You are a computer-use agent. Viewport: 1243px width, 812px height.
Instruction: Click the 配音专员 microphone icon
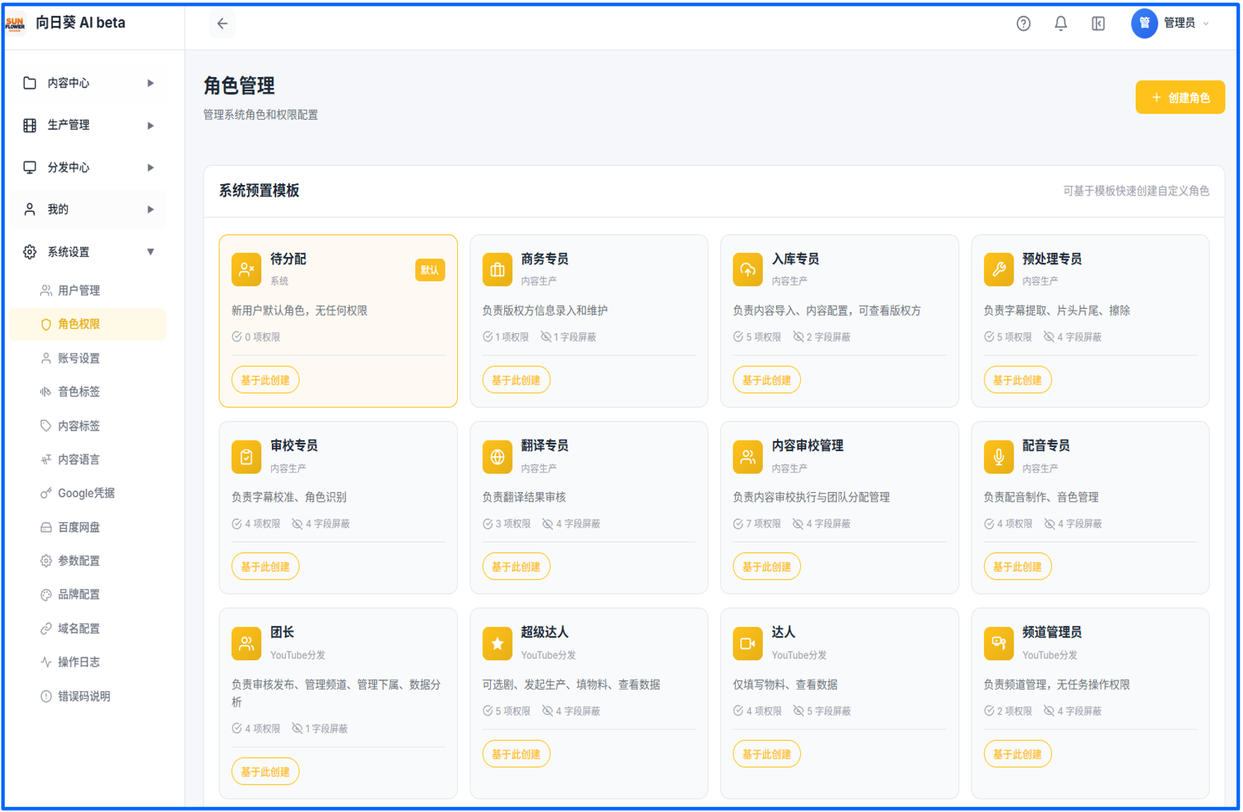(999, 457)
